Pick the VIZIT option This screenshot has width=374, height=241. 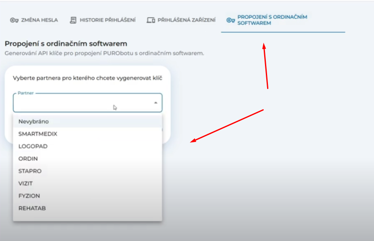coord(88,183)
